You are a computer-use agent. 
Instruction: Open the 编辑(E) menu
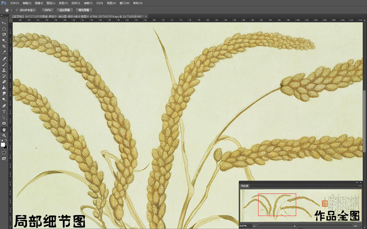[27, 3]
